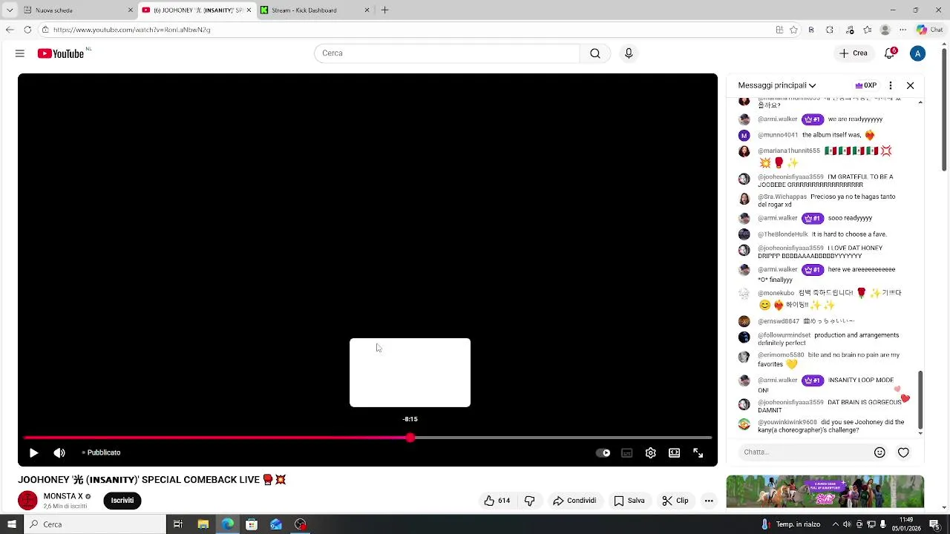The width and height of the screenshot is (950, 534).
Task: Click the @followurmindset chat username
Action: tap(784, 335)
